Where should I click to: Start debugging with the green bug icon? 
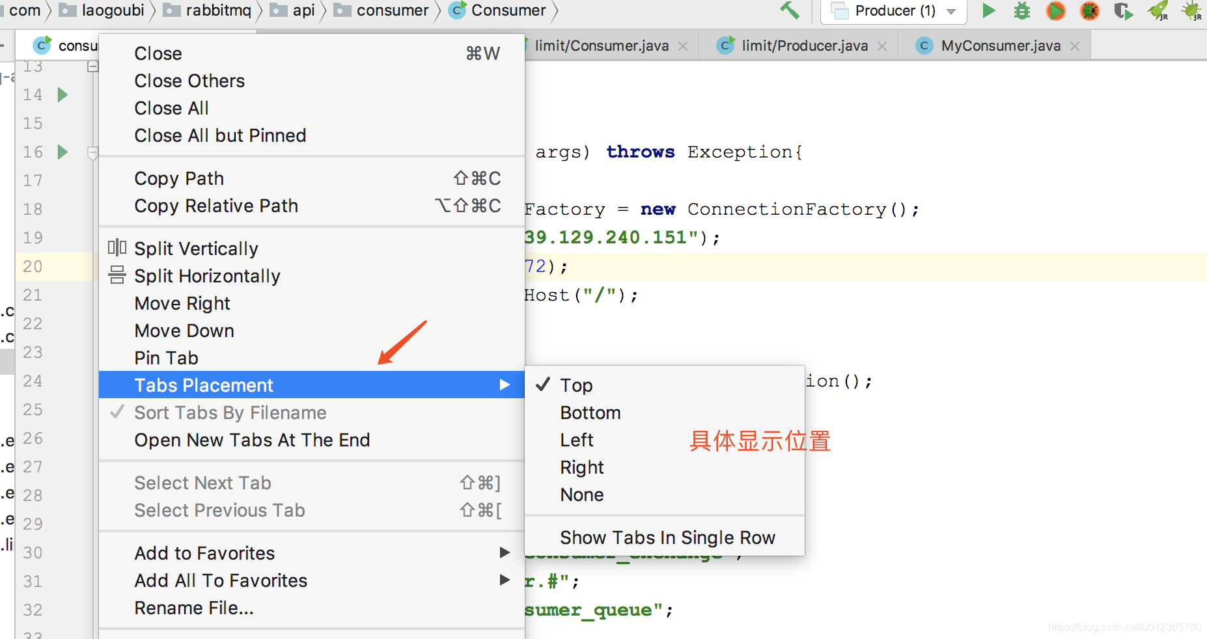[1022, 11]
